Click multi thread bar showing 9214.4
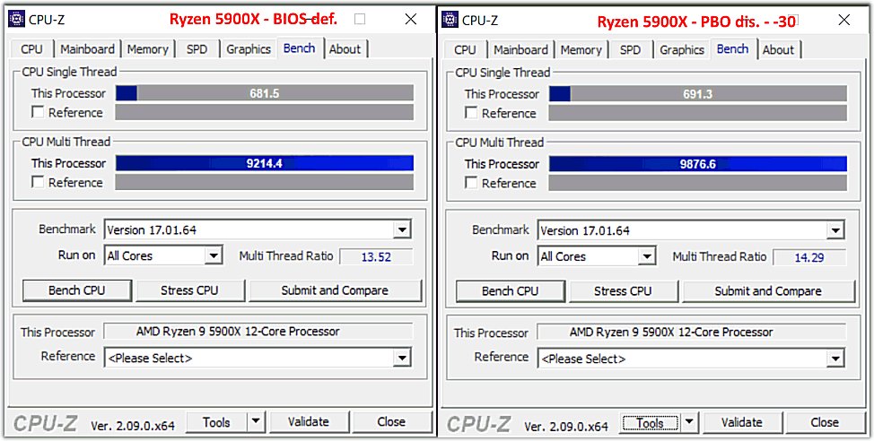Image resolution: width=874 pixels, height=441 pixels. coord(265,163)
